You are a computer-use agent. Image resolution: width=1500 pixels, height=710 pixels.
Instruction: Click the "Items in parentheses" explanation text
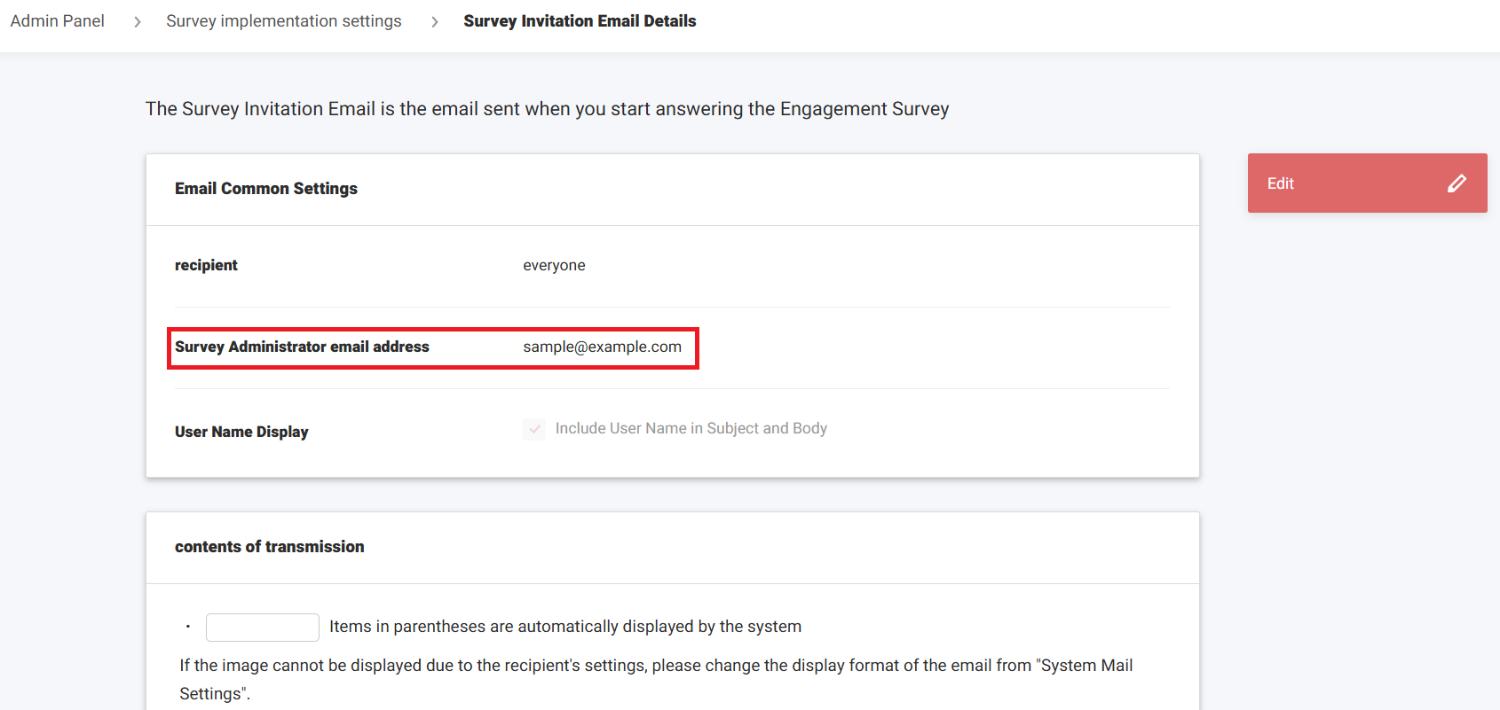coord(564,627)
